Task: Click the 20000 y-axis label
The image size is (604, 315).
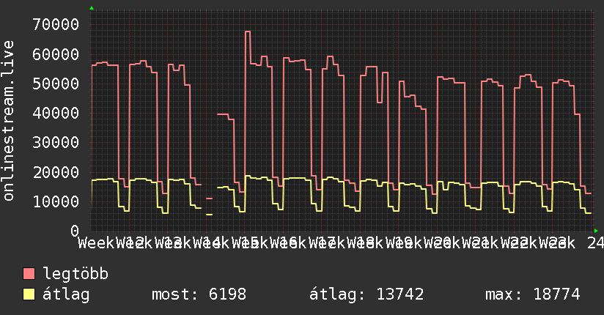Action: [56, 172]
